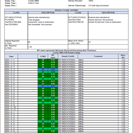Select the mean value 32
Image resolution: width=133 pixels, height=133 pixels.
point(89,42)
